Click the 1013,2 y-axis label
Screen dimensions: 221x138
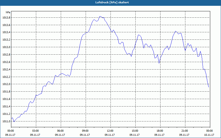click(6, 40)
